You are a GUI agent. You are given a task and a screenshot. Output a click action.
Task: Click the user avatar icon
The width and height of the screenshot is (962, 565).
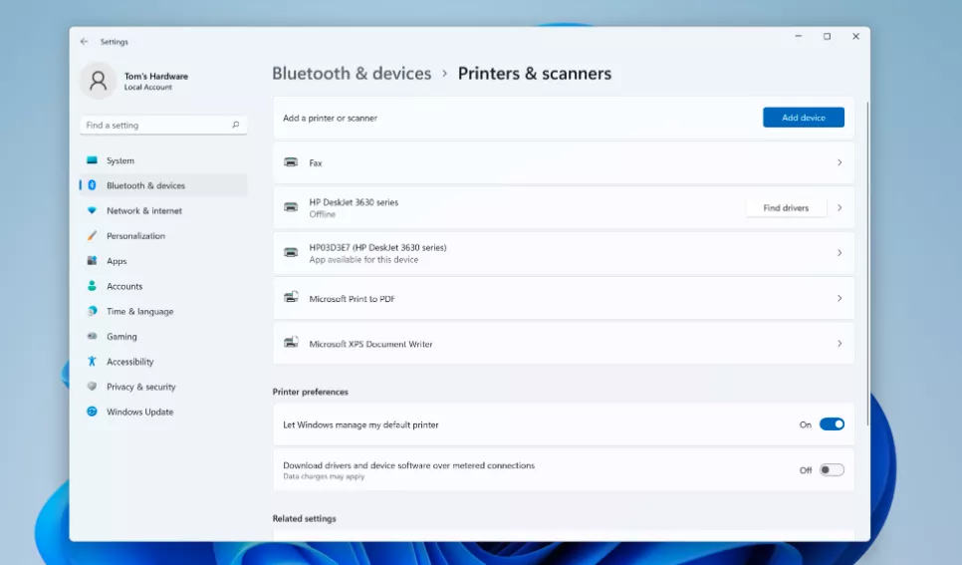pyautogui.click(x=99, y=81)
